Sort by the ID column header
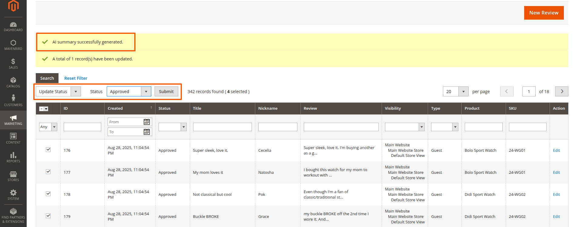Viewport: 576px width, 227px height. tap(82, 109)
